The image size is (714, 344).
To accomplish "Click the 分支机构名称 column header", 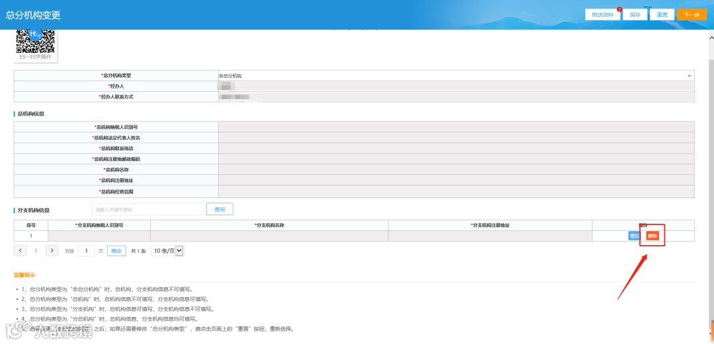I will click(270, 225).
